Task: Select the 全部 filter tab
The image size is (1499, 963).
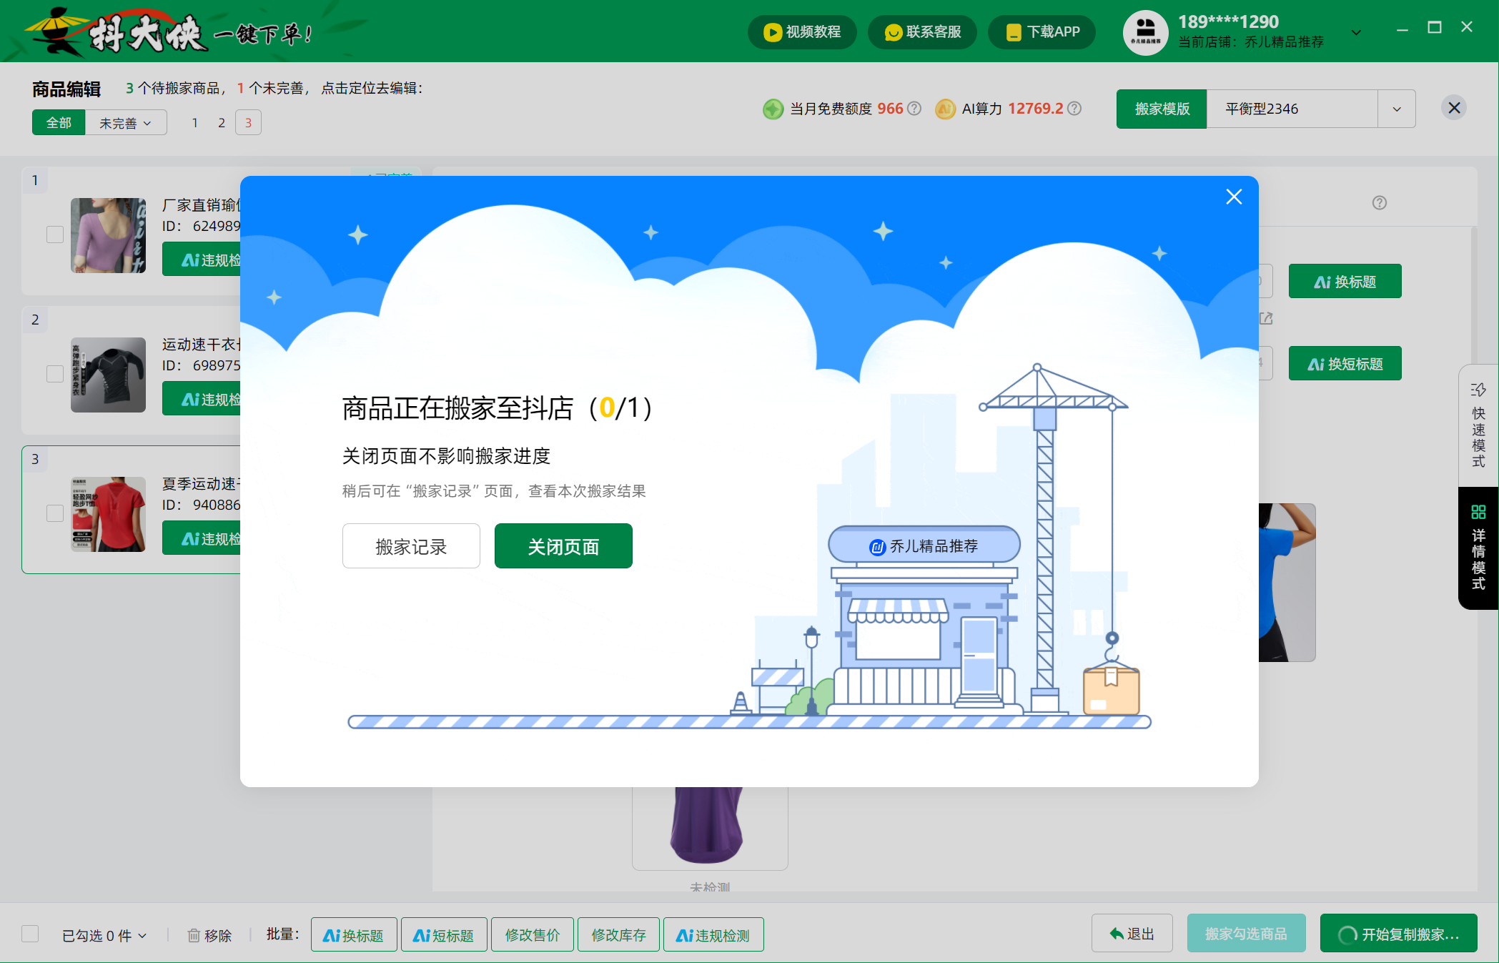Action: coord(59,123)
